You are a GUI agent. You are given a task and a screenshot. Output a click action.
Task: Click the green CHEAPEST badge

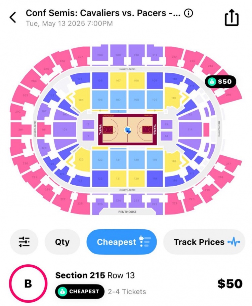(80, 292)
